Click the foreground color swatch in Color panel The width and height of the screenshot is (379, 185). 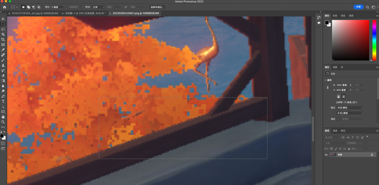[x=327, y=22]
